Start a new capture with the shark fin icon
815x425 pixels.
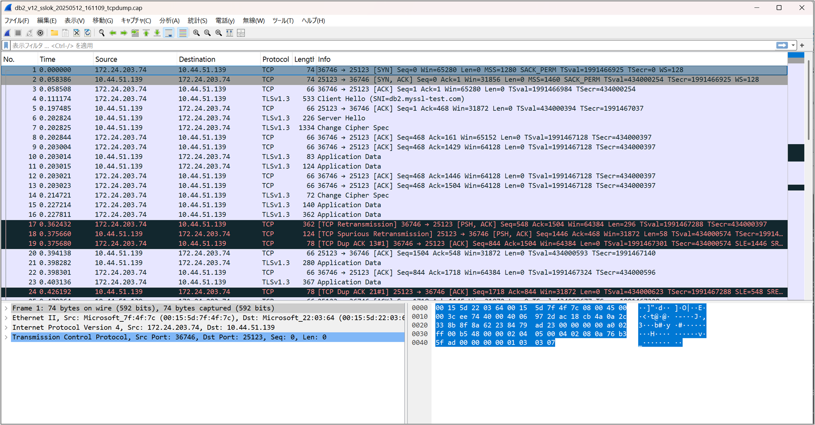point(7,32)
